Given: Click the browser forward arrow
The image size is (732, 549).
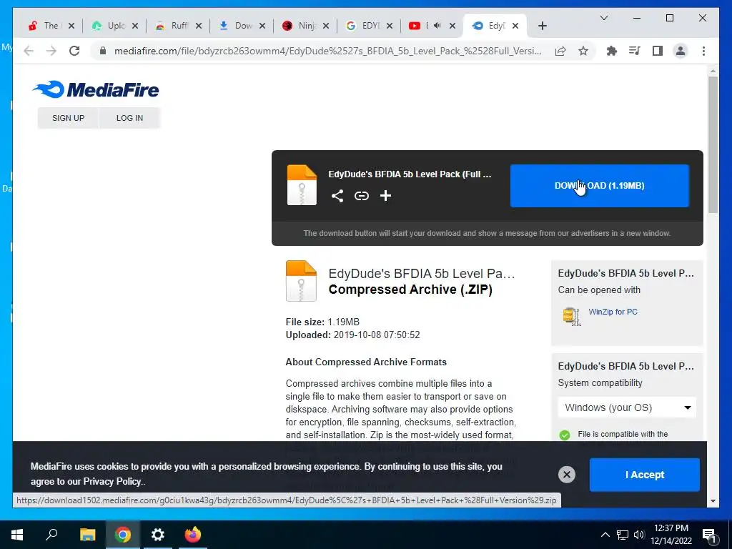Looking at the screenshot, I should [51, 51].
